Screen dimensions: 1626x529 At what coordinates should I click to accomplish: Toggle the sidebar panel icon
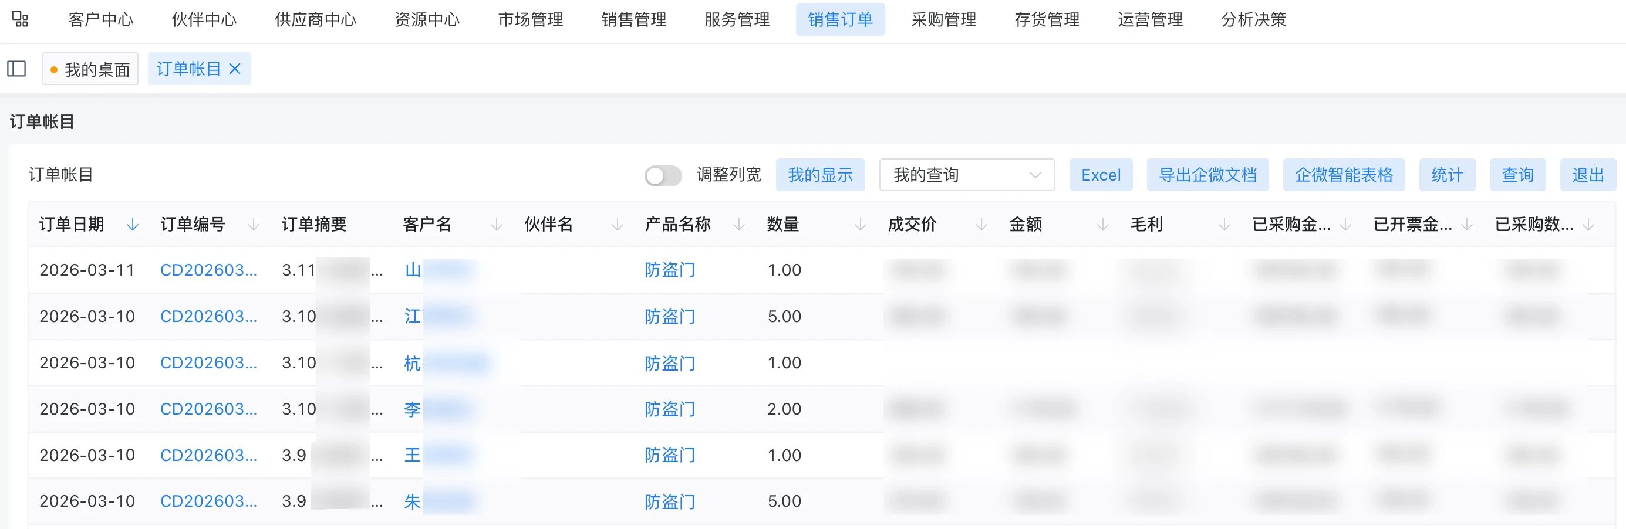16,69
